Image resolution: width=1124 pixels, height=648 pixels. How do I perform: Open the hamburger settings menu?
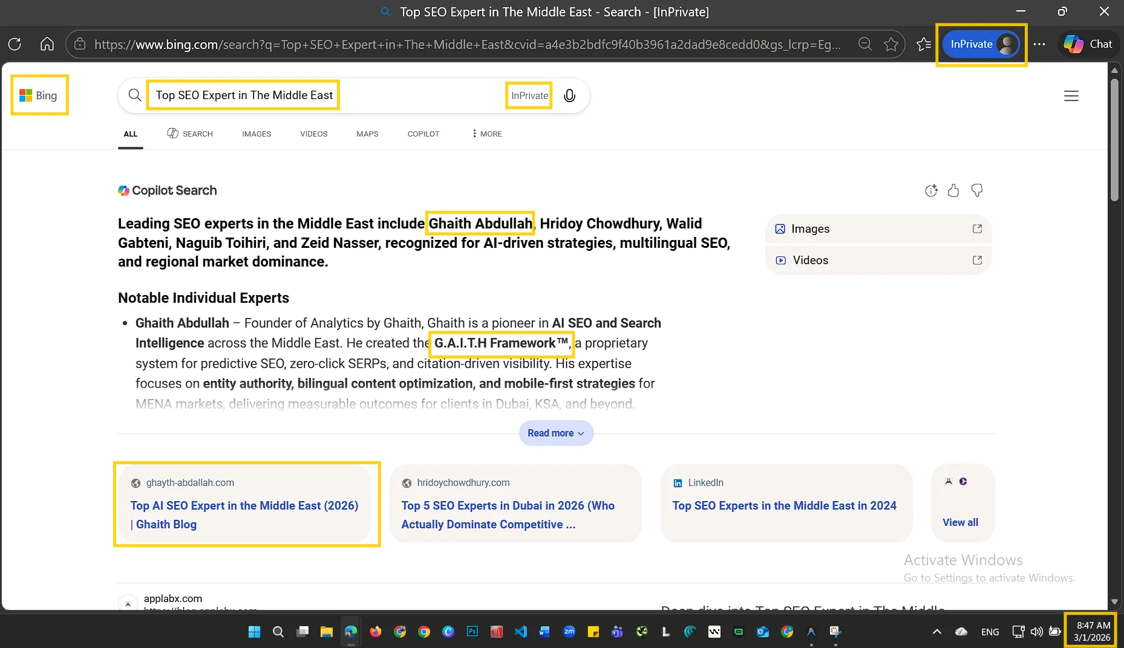coord(1071,96)
